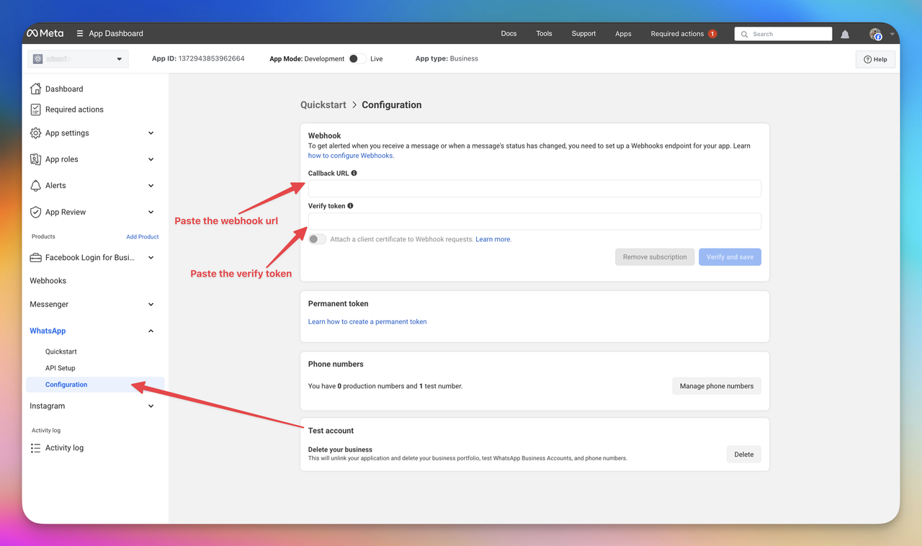Open Support in top navigation

click(583, 34)
